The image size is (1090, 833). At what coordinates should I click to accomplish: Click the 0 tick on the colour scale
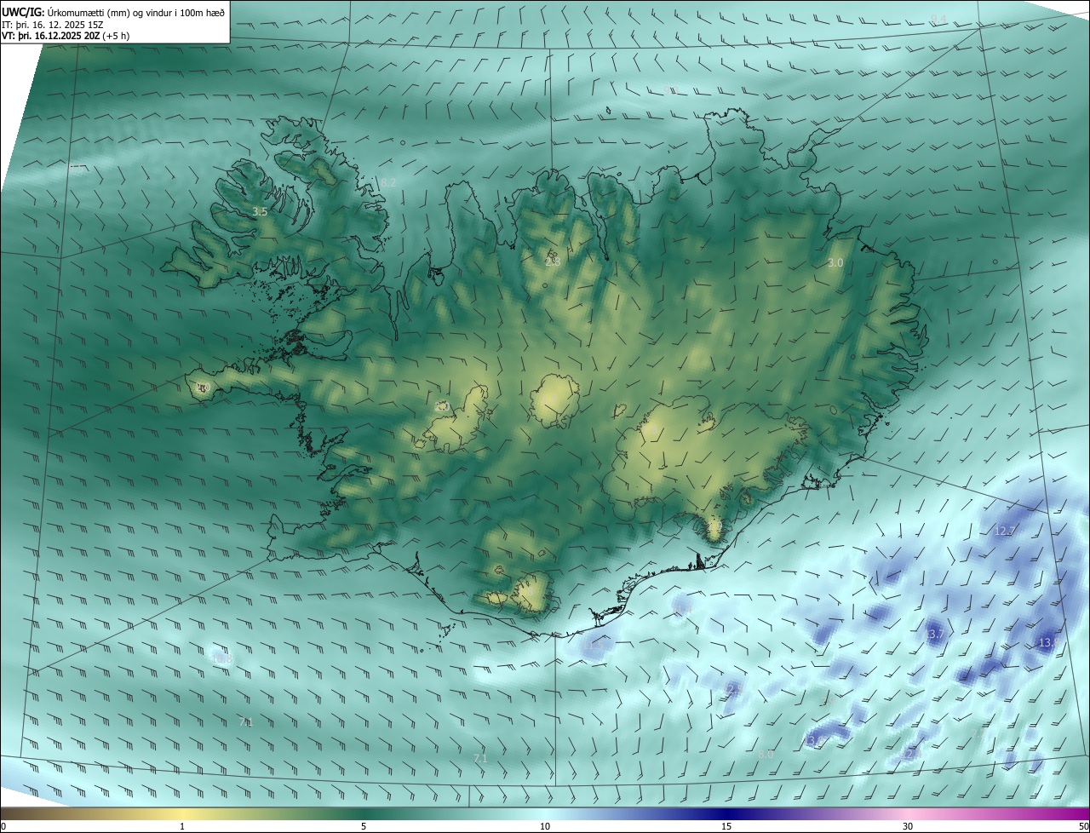pos(3,826)
